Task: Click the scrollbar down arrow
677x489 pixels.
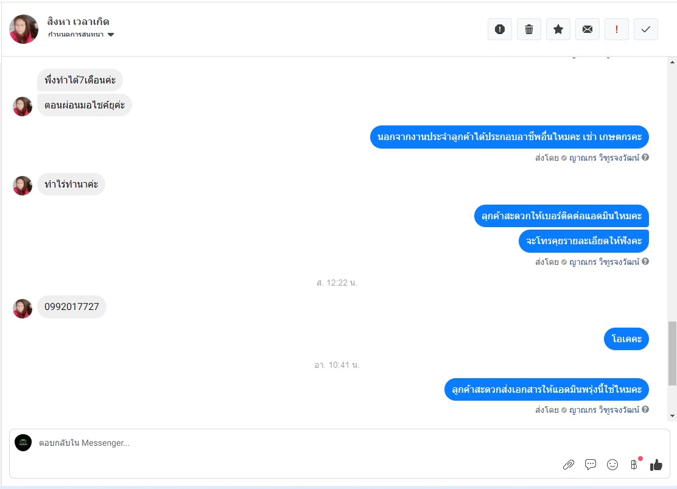Action: (x=672, y=416)
